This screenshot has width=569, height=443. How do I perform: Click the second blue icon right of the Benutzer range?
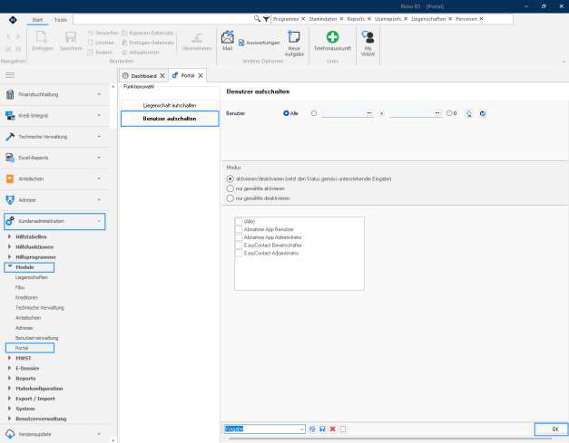(482, 113)
